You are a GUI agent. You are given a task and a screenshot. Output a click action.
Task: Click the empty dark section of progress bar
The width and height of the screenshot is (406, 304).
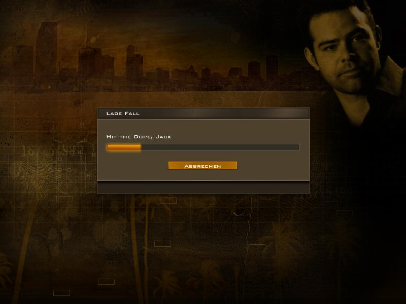220,147
